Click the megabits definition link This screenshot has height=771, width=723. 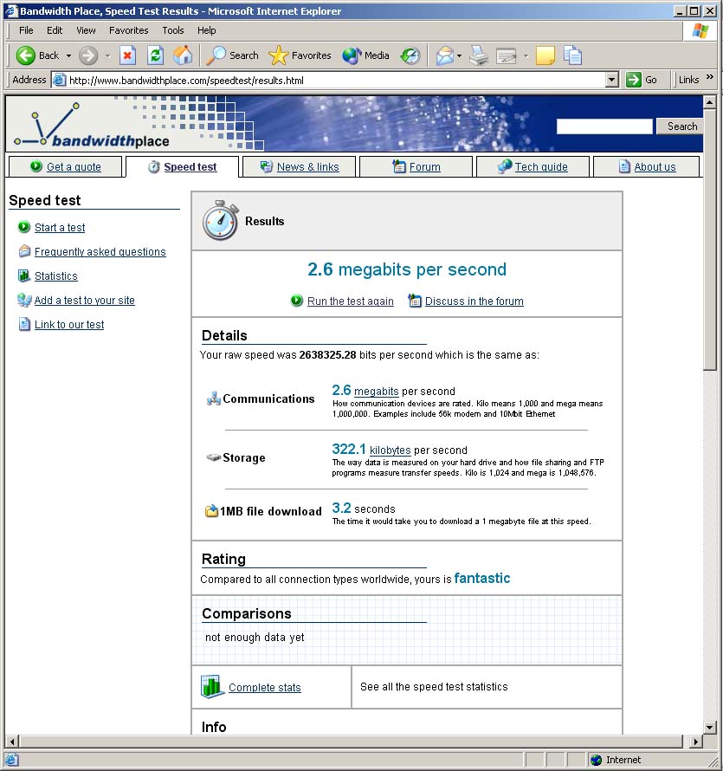point(377,392)
